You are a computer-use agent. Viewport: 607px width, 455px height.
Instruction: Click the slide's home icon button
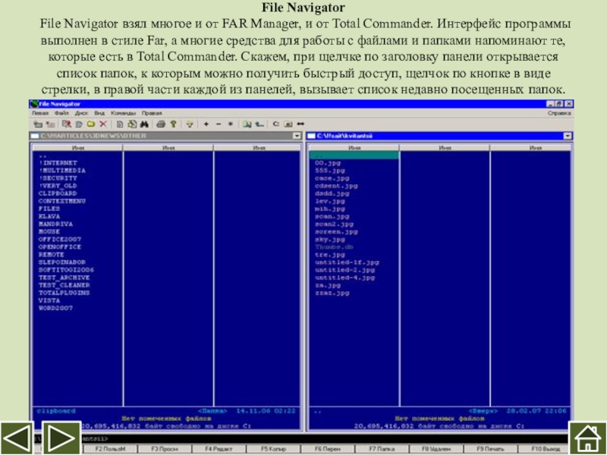[x=587, y=438]
